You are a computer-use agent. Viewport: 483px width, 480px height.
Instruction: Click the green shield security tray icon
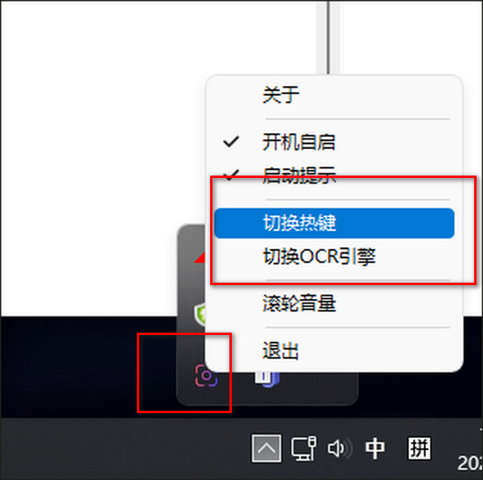pyautogui.click(x=200, y=313)
